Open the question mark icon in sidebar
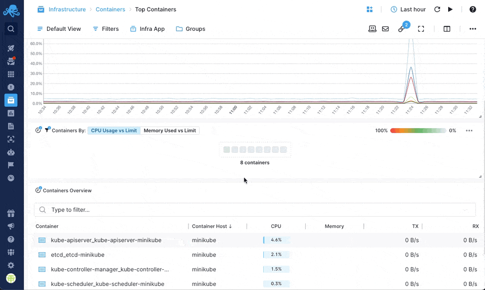This screenshot has width=485, height=290. tap(11, 239)
